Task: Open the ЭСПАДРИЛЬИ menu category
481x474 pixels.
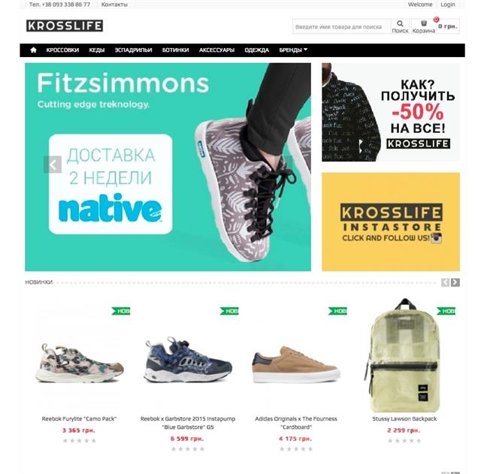Action: (x=134, y=50)
